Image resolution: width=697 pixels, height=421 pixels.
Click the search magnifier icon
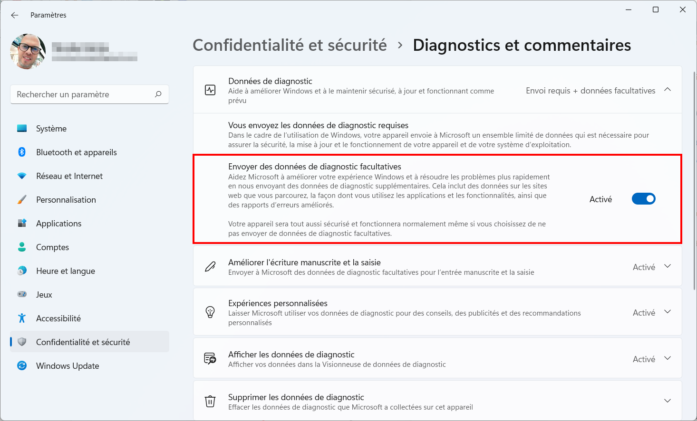158,94
